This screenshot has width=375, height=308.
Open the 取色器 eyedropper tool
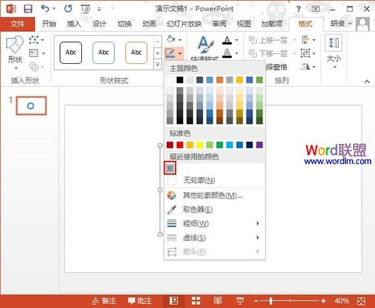click(197, 209)
